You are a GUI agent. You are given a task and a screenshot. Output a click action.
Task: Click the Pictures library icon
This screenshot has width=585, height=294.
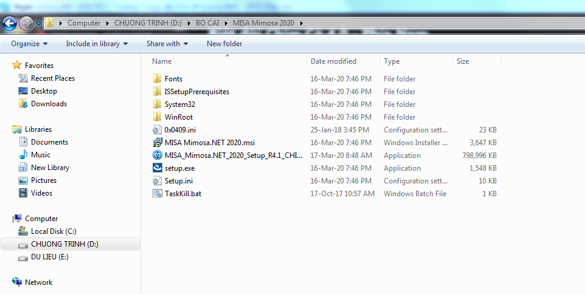tap(23, 180)
